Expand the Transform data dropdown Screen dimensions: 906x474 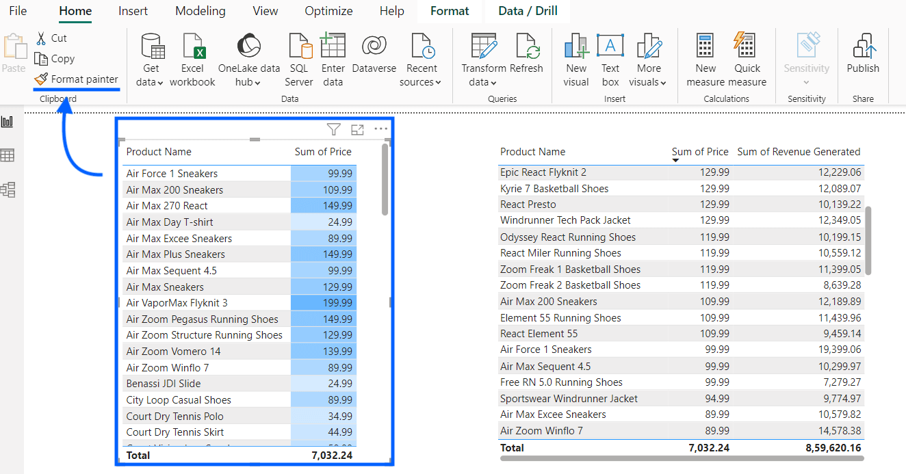pyautogui.click(x=492, y=83)
